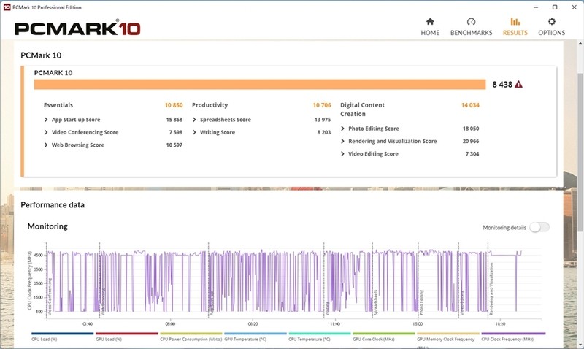
Task: Click the overall score 8 438
Action: pyautogui.click(x=502, y=85)
